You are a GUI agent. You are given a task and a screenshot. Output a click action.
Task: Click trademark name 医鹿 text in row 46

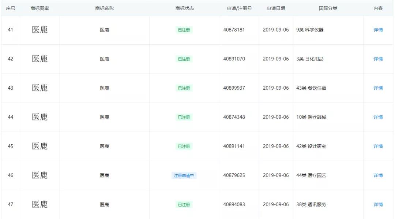[104, 175]
